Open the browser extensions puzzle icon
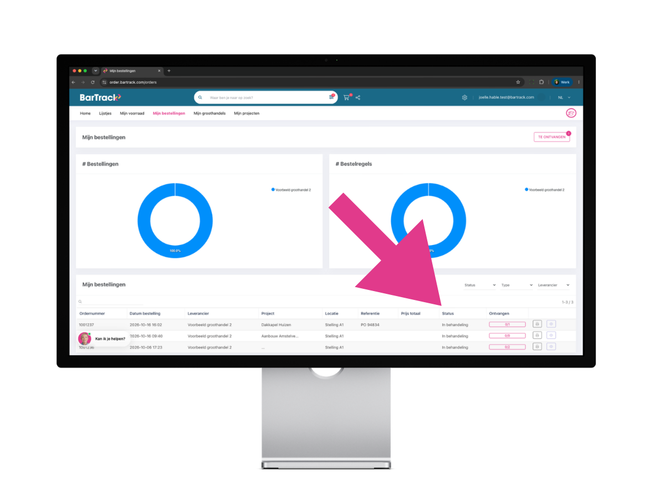The height and width of the screenshot is (499, 665). pos(541,82)
